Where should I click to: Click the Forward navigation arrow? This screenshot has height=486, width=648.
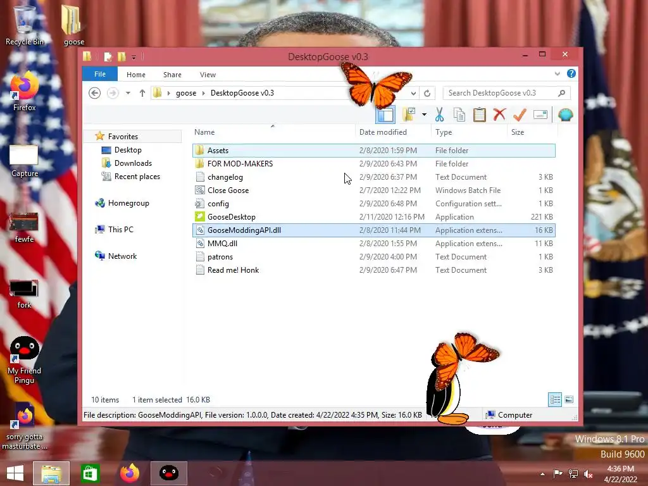click(x=113, y=93)
